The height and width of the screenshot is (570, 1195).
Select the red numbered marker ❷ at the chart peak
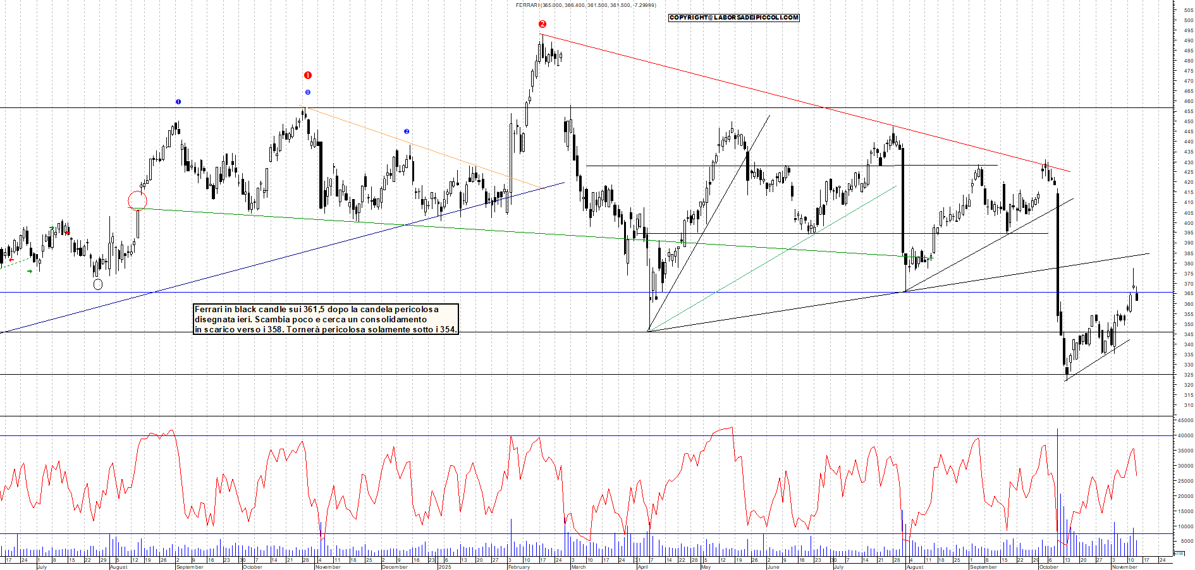tap(542, 25)
